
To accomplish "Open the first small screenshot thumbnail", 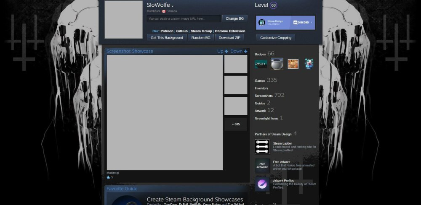I will pos(236,64).
